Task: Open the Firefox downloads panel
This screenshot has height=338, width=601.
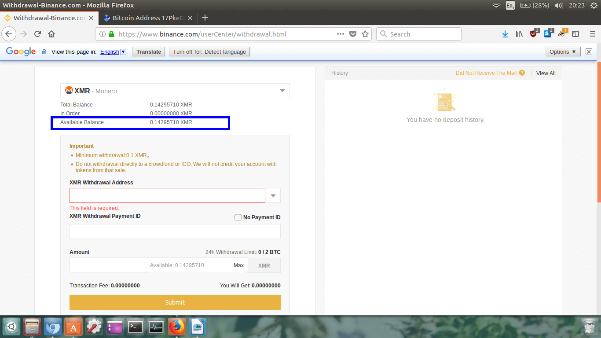Action: coord(505,34)
